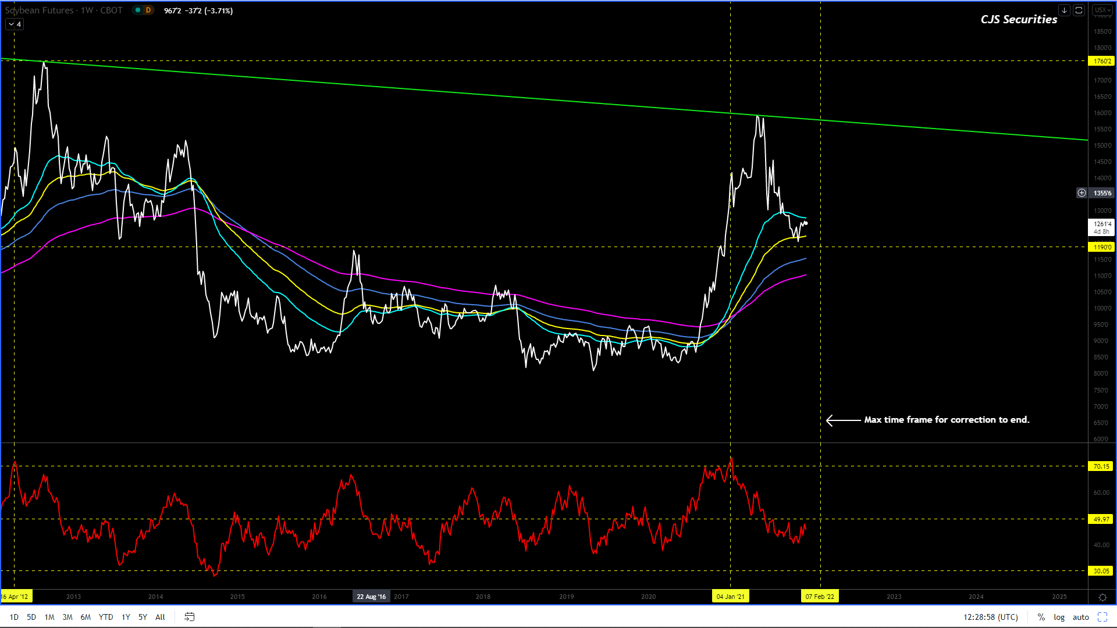Click the green market status dot
The height and width of the screenshot is (628, 1117).
(138, 10)
